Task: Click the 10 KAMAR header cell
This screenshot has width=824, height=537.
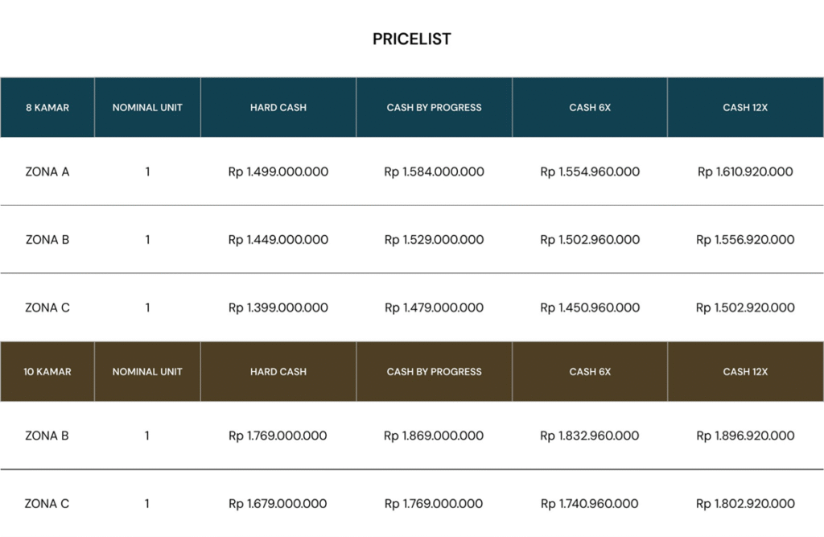Action: [47, 371]
